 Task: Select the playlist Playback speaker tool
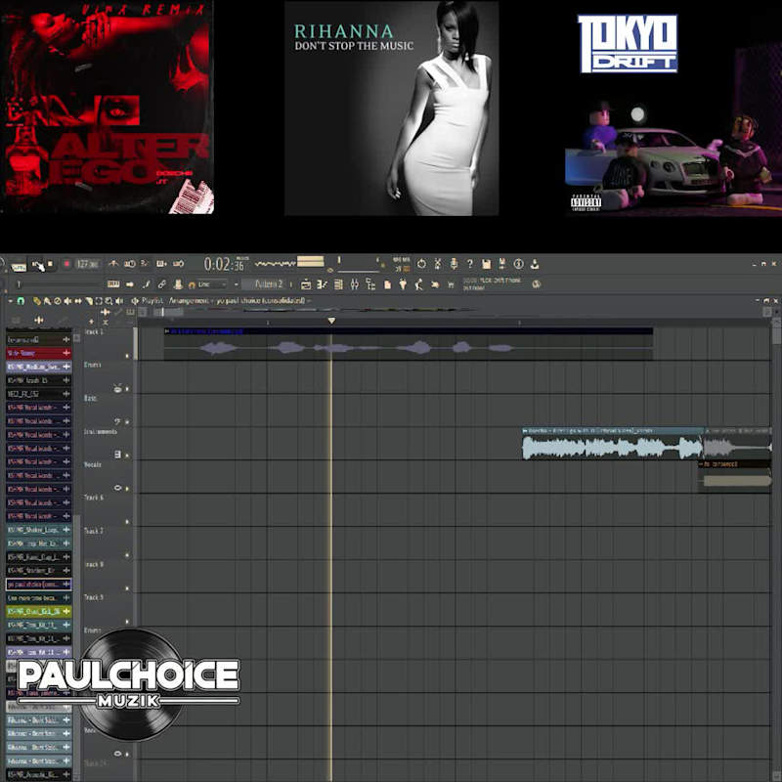click(x=119, y=301)
